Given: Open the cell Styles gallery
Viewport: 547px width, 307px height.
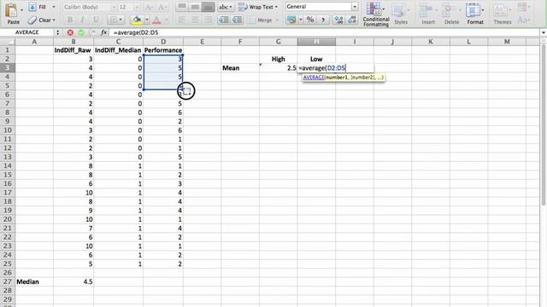Looking at the screenshot, I should [401, 14].
